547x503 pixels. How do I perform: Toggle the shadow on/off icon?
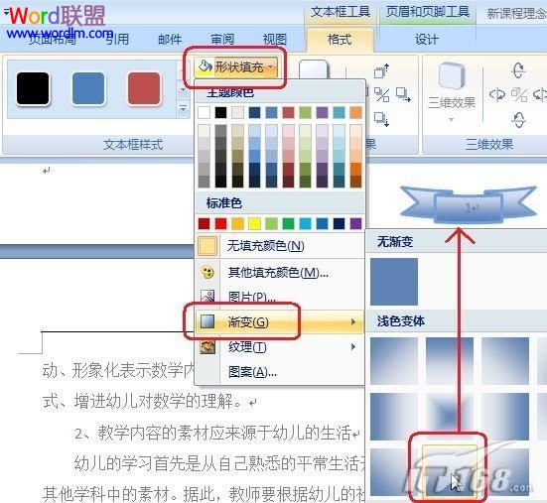(x=381, y=95)
